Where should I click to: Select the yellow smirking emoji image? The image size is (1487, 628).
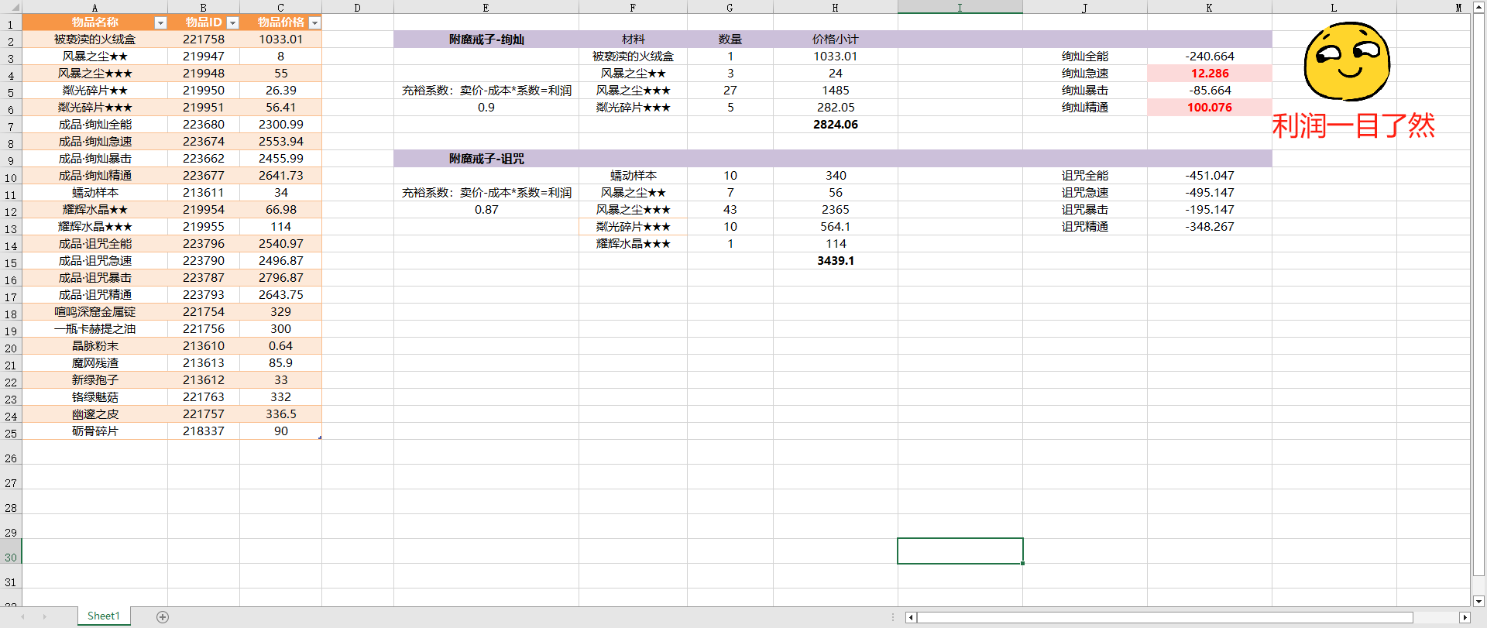[x=1347, y=62]
